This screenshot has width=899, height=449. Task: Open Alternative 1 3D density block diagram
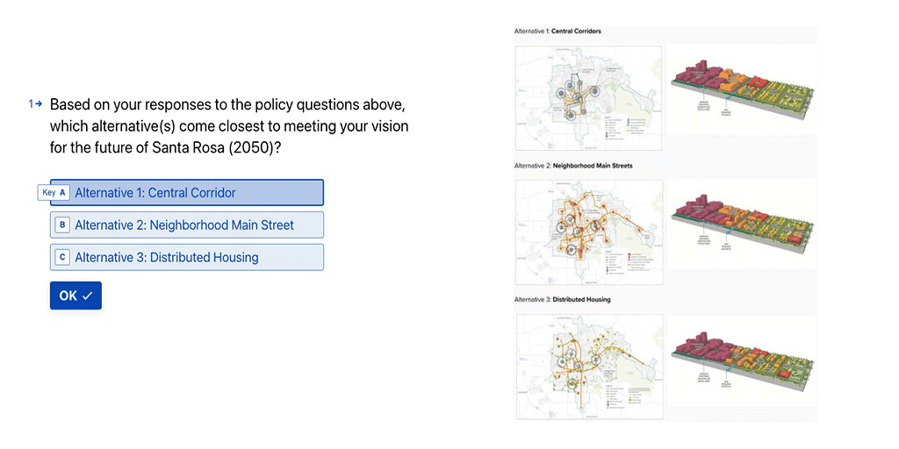[x=741, y=90]
